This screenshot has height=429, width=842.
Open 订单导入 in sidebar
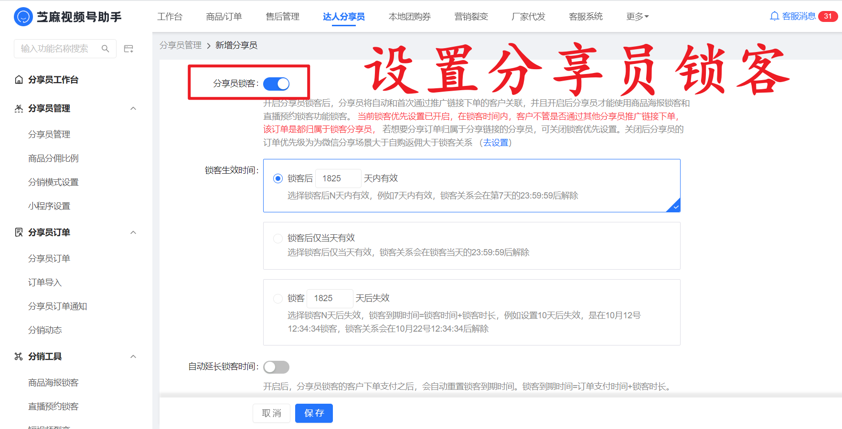45,283
